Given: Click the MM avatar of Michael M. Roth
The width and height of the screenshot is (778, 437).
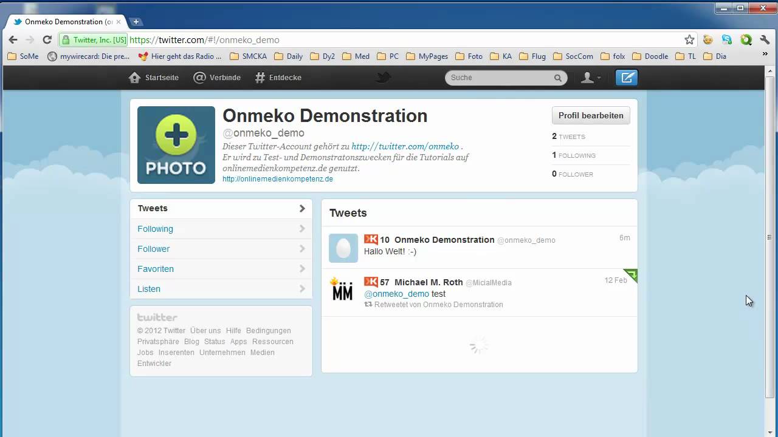Looking at the screenshot, I should pos(342,290).
